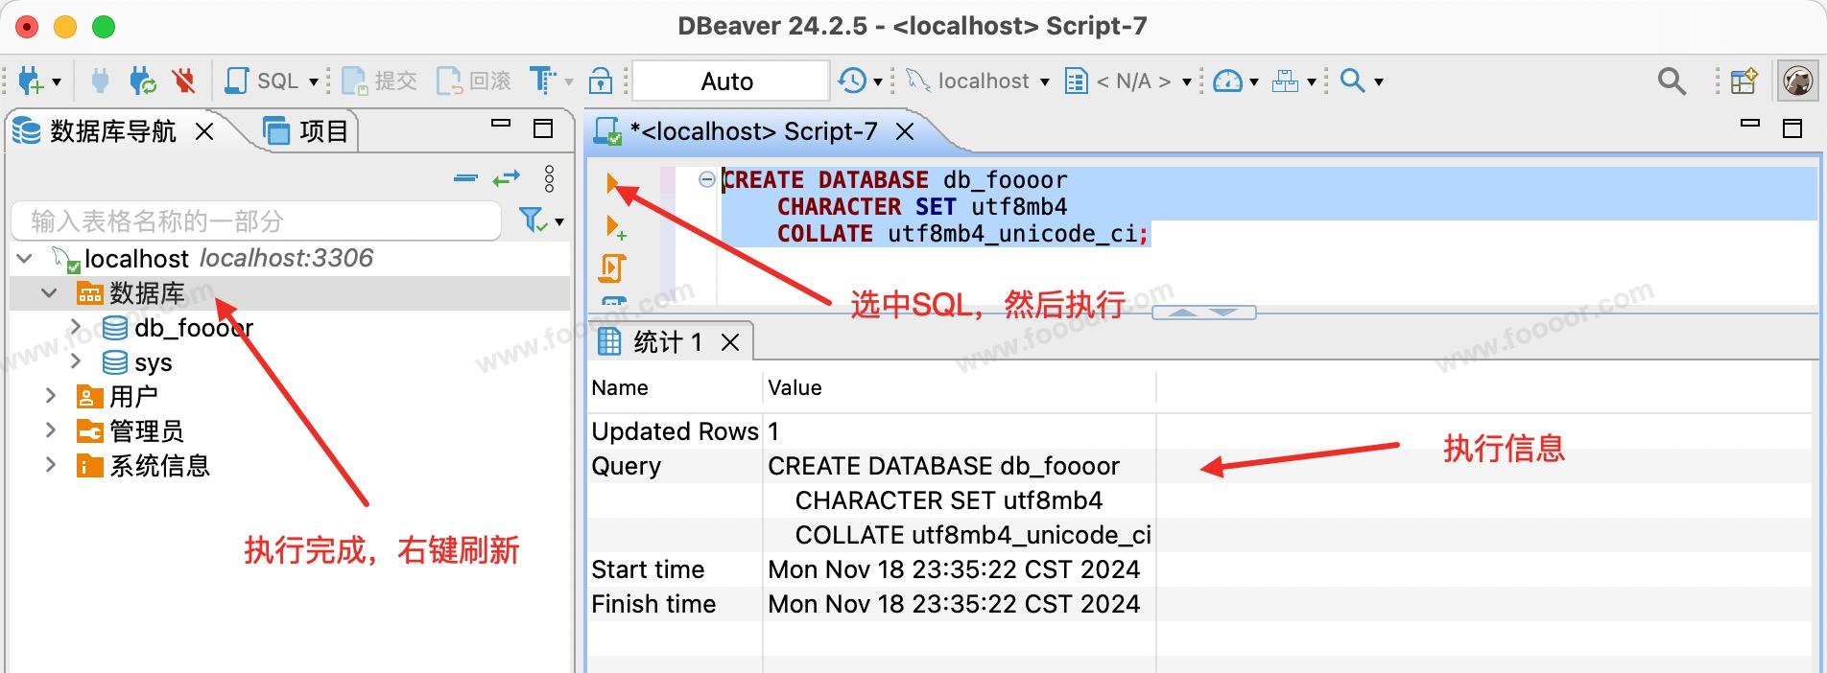Collapse the SQL statement fold marker
This screenshot has width=1827, height=673.
coord(707,179)
